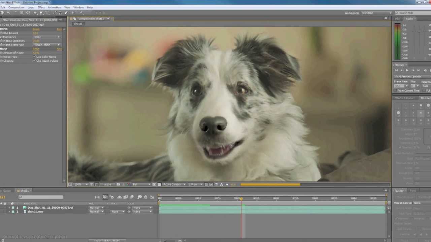Toggle the Use Color Noise checkbox

[34, 57]
